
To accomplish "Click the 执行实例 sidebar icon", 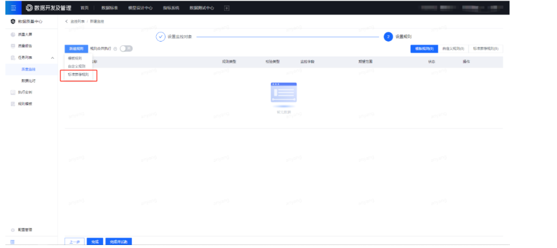I will [x=13, y=92].
